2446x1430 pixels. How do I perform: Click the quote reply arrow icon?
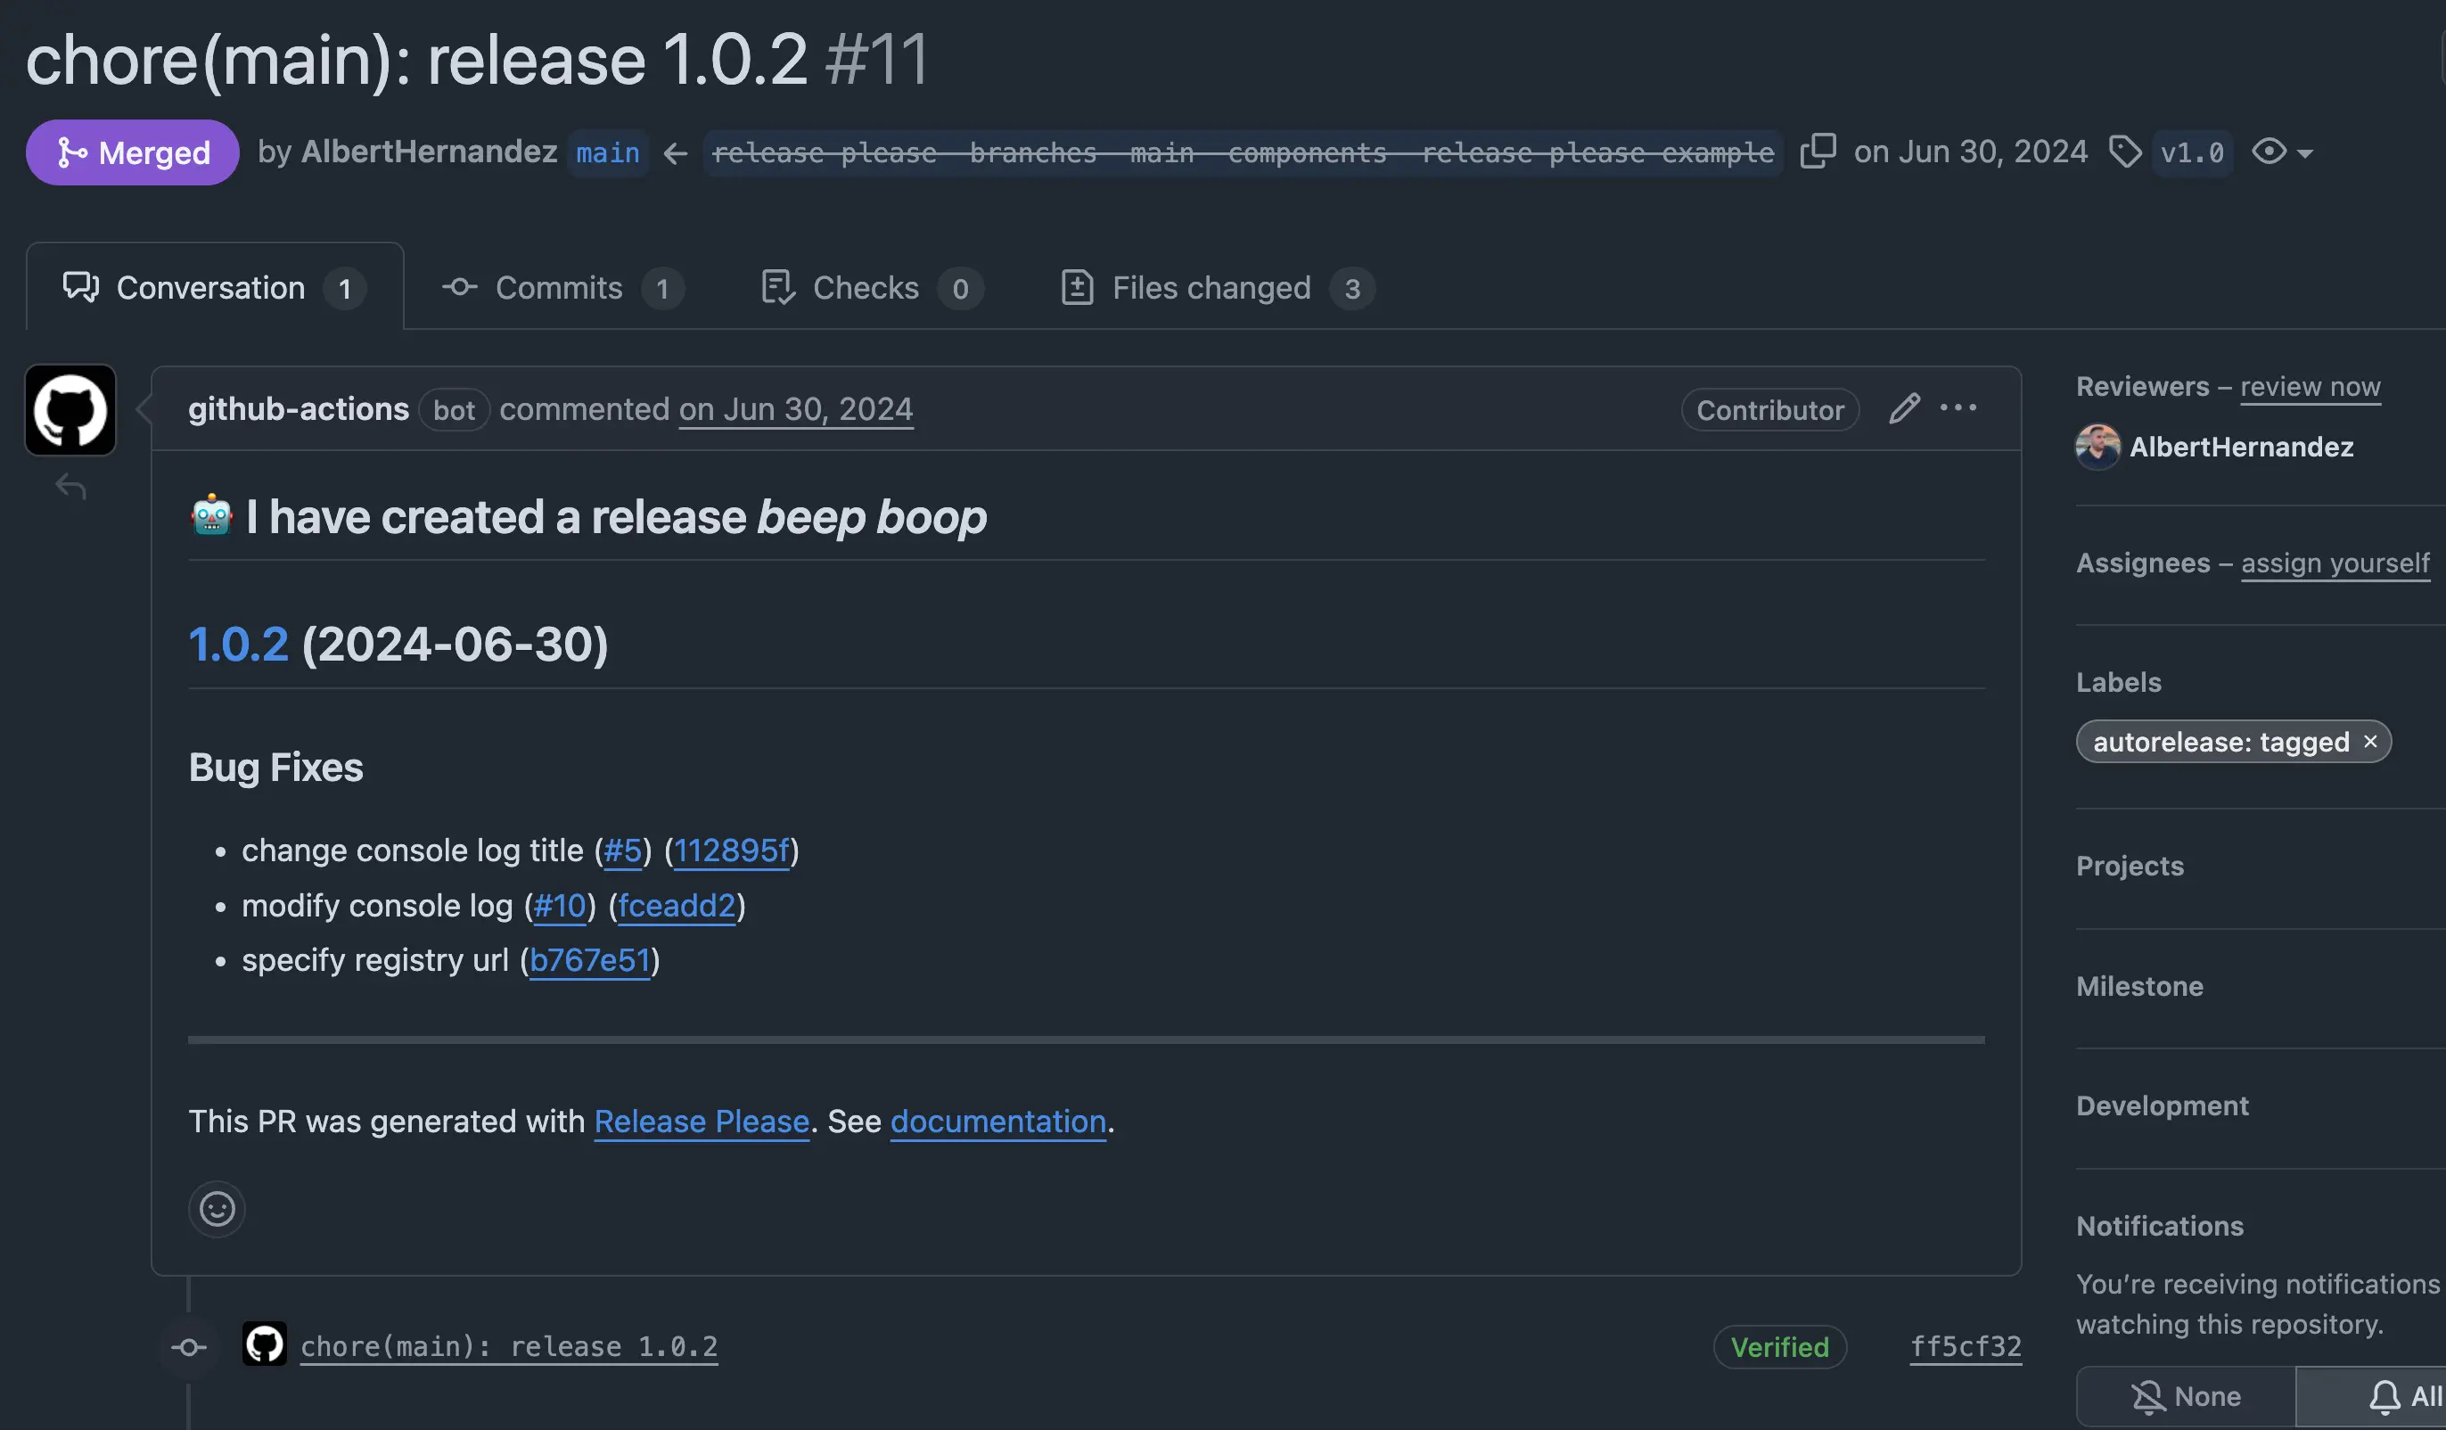click(70, 485)
